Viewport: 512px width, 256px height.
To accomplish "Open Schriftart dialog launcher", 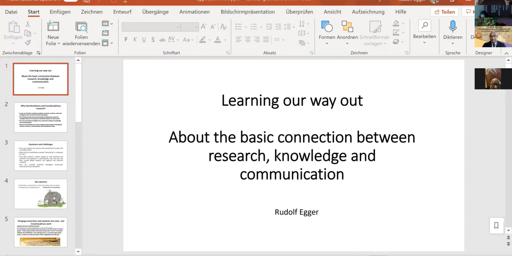I will tap(228, 53).
